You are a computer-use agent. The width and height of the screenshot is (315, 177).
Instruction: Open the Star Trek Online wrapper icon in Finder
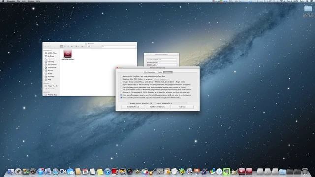point(68,54)
